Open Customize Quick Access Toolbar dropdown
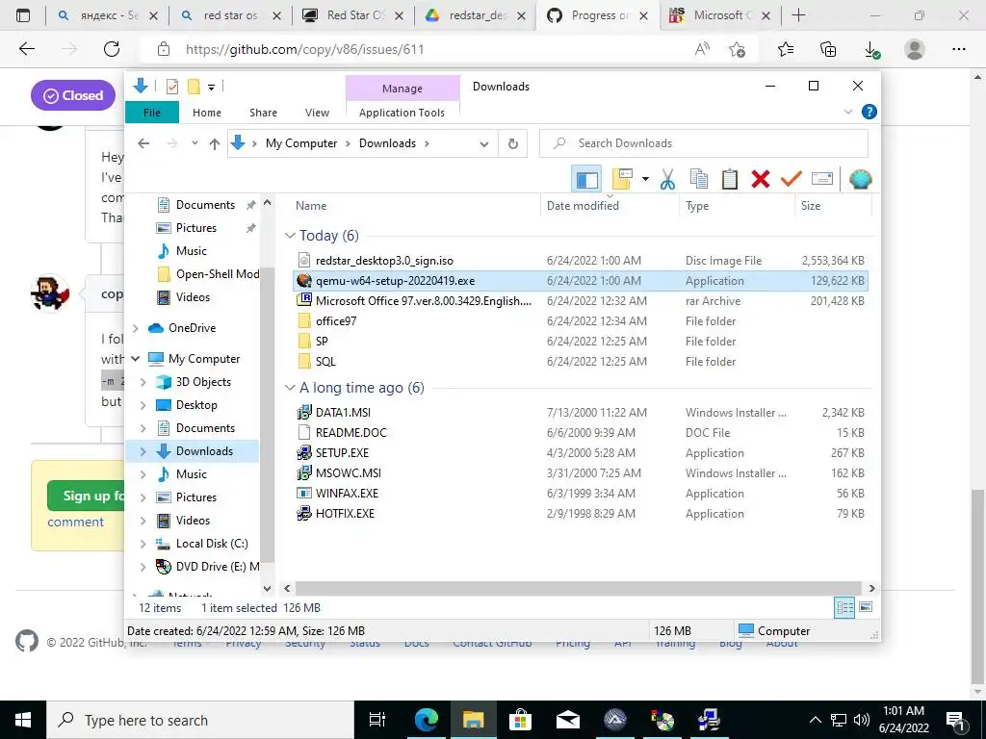Screen dimensions: 986x739 point(211,87)
